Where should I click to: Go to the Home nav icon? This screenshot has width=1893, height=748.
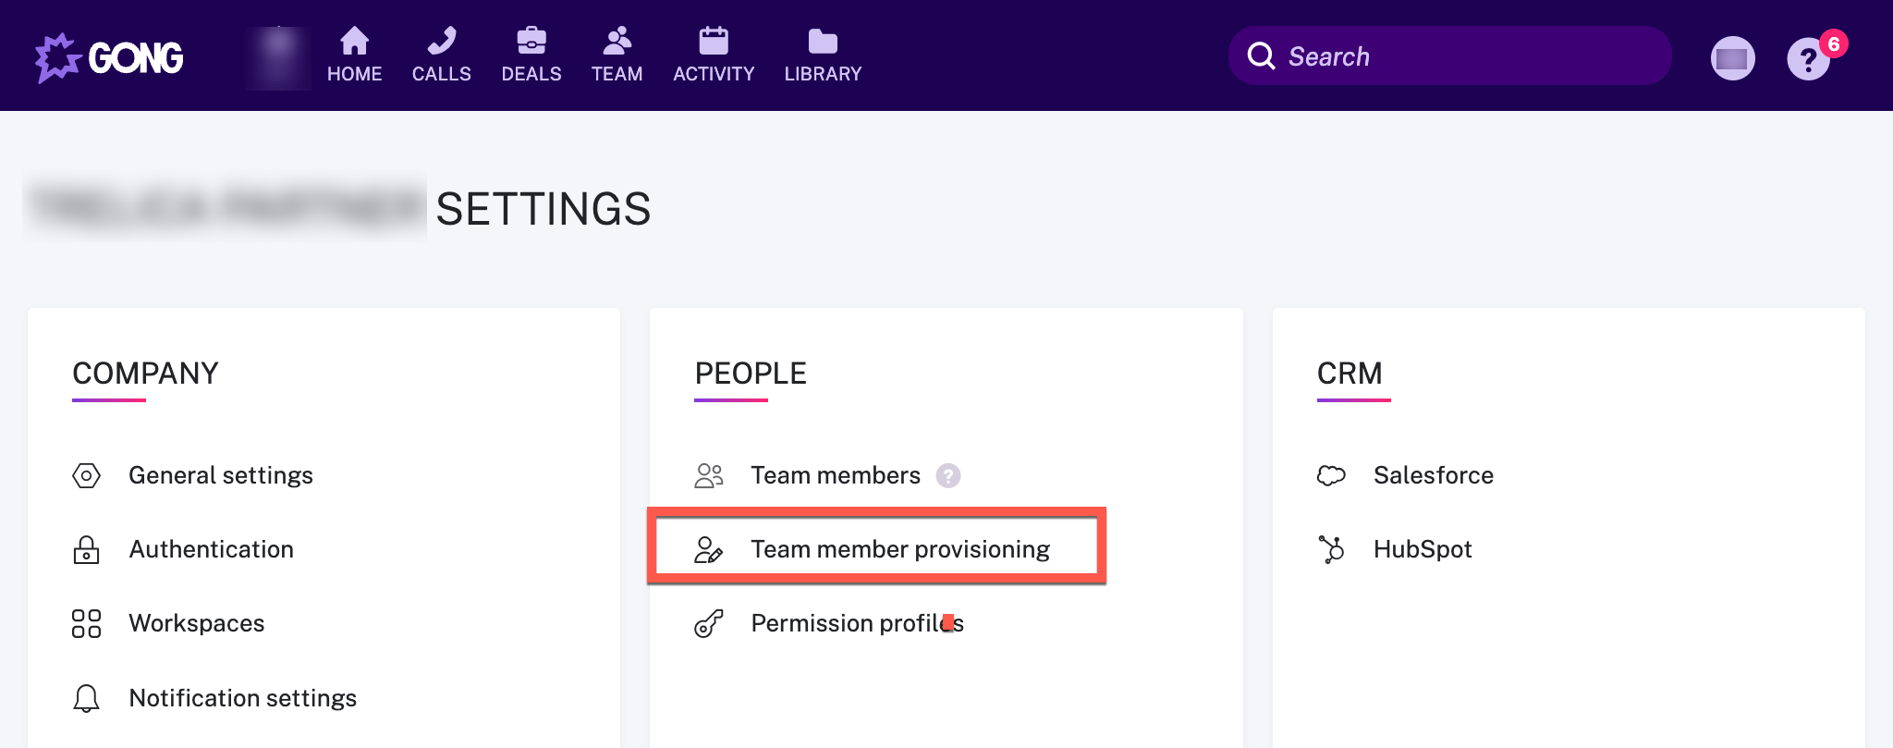[354, 41]
